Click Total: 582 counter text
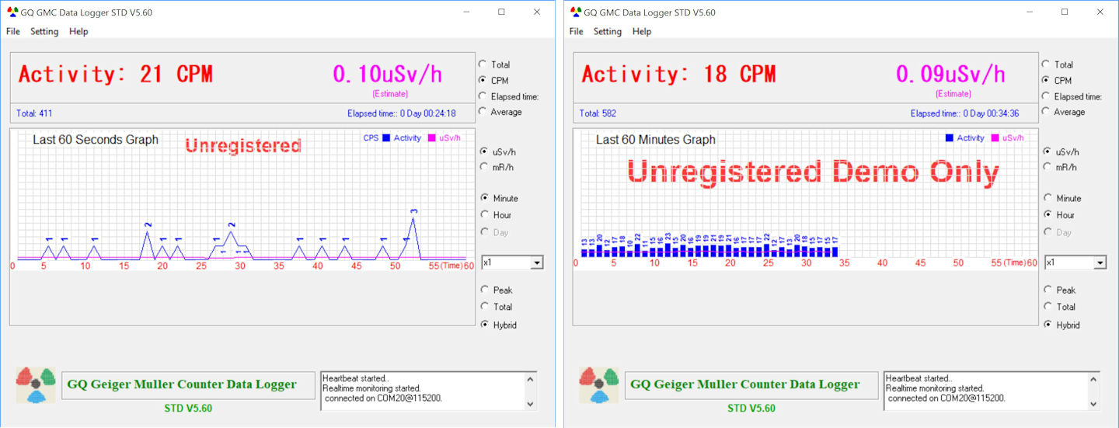This screenshot has height=428, width=1119. pos(598,113)
